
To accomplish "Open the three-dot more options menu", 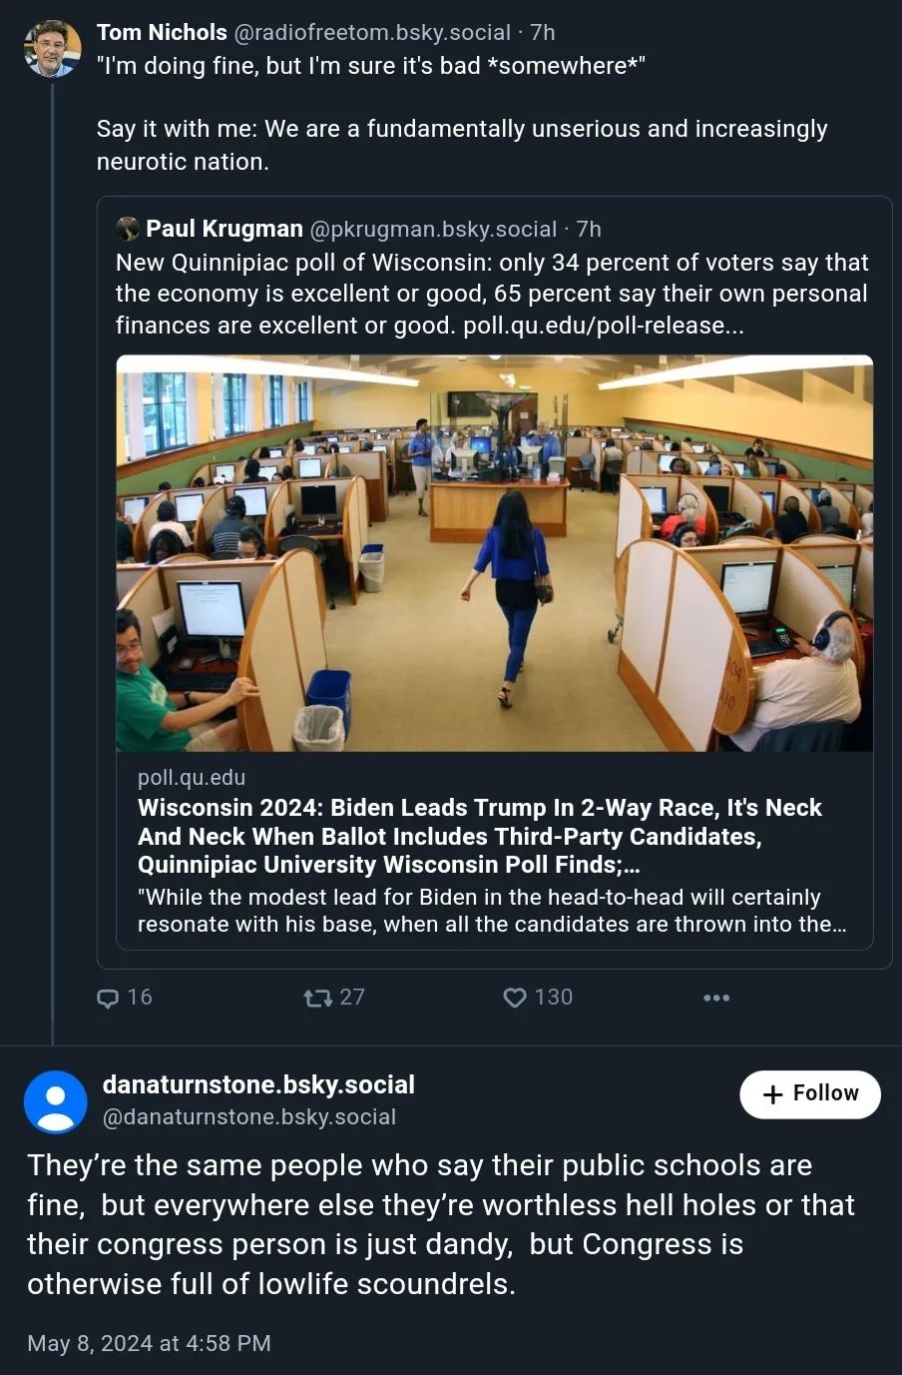I will point(716,998).
